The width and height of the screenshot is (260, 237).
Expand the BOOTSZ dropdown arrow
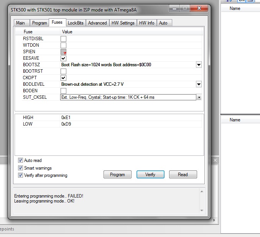[x=199, y=65]
